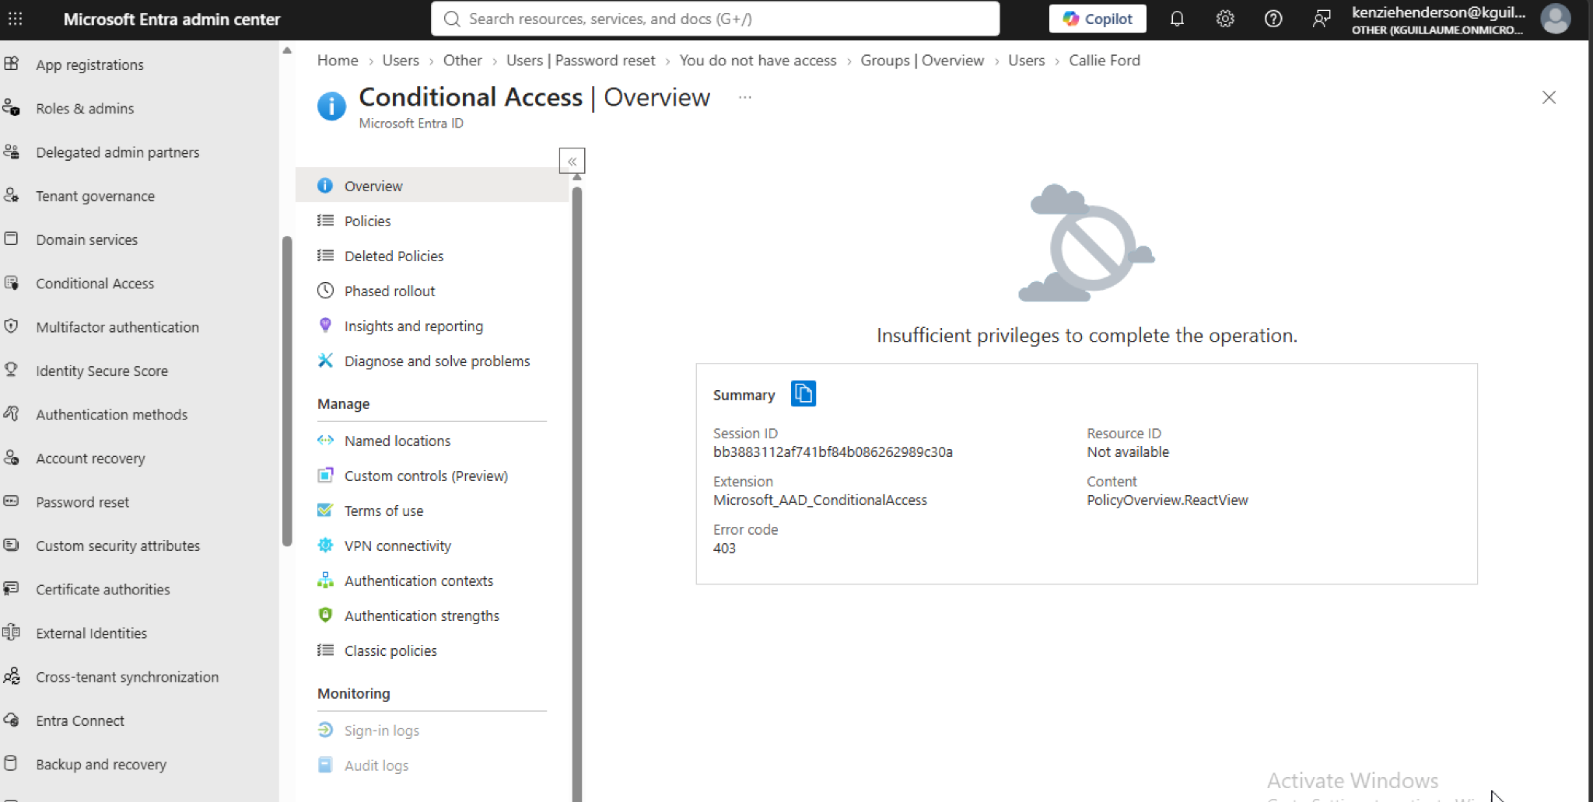Close the Conditional Access blade

[1549, 97]
